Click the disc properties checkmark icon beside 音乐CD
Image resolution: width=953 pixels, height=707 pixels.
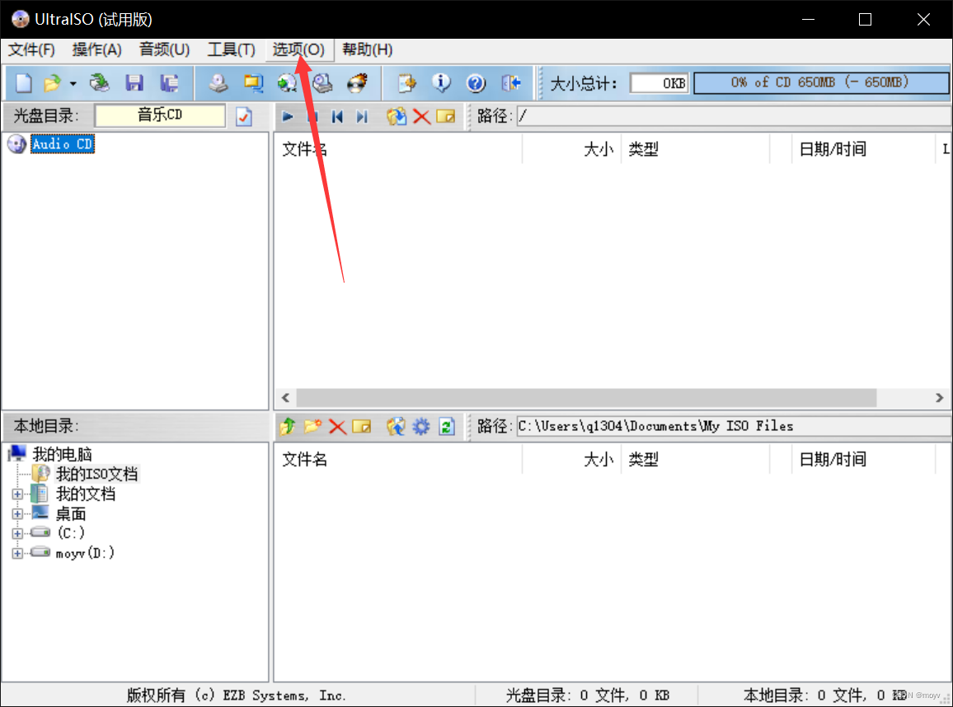click(x=244, y=116)
